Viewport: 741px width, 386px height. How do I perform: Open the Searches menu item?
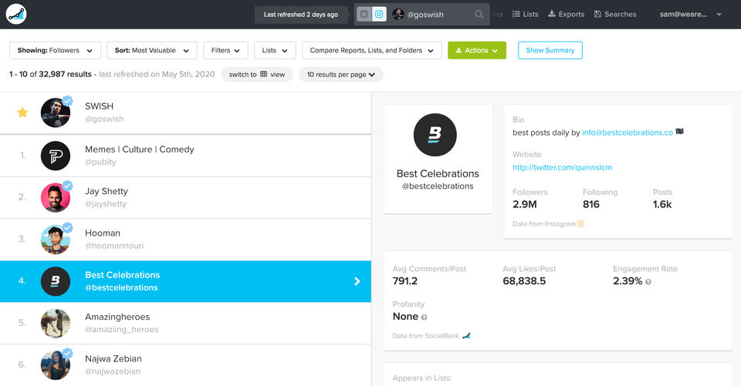click(615, 14)
